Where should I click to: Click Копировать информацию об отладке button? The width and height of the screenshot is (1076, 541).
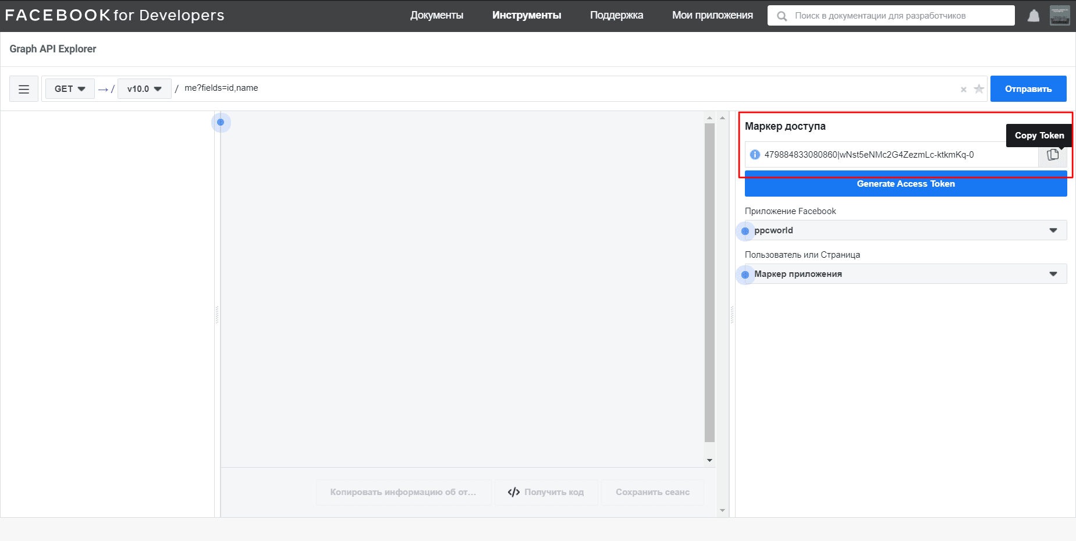403,492
